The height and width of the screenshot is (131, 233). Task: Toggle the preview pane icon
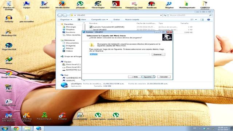coord(202,20)
